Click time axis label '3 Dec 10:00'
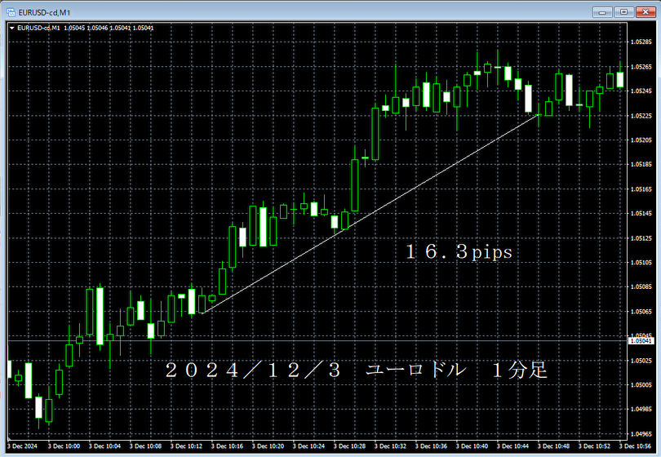The image size is (661, 457). [64, 446]
